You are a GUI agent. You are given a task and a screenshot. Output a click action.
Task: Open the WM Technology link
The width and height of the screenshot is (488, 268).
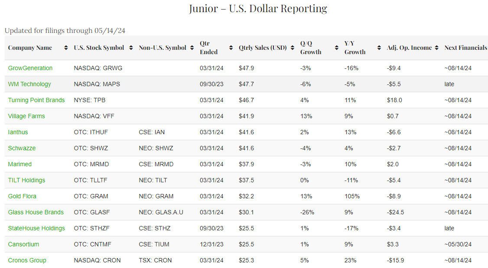[x=29, y=84]
